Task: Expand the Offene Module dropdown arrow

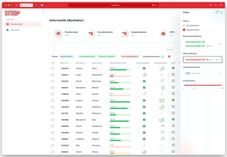Action: pos(220,60)
